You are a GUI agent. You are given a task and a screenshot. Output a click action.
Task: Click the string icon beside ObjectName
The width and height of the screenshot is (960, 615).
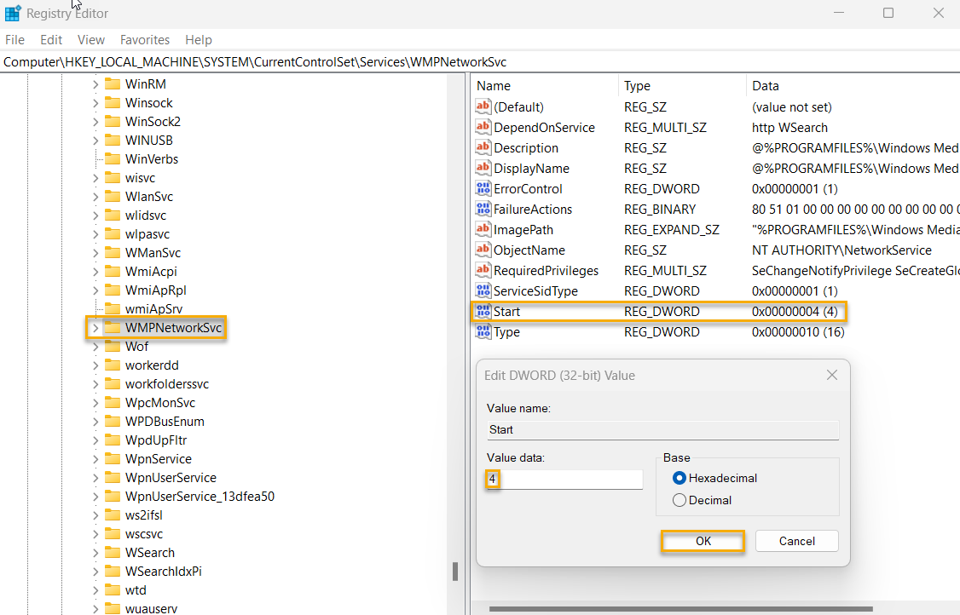pos(483,250)
